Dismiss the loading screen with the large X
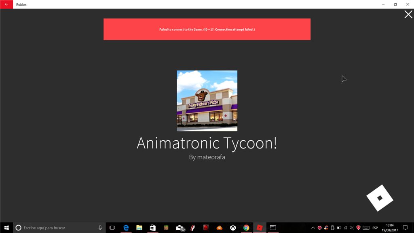 tap(408, 14)
